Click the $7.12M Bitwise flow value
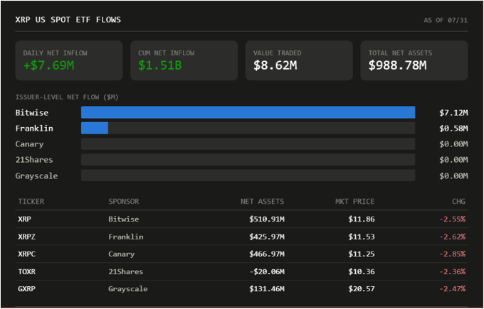 [453, 113]
